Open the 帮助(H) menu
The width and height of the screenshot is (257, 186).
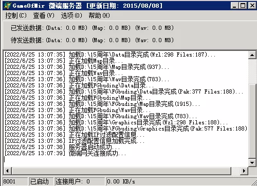[x=99, y=15]
